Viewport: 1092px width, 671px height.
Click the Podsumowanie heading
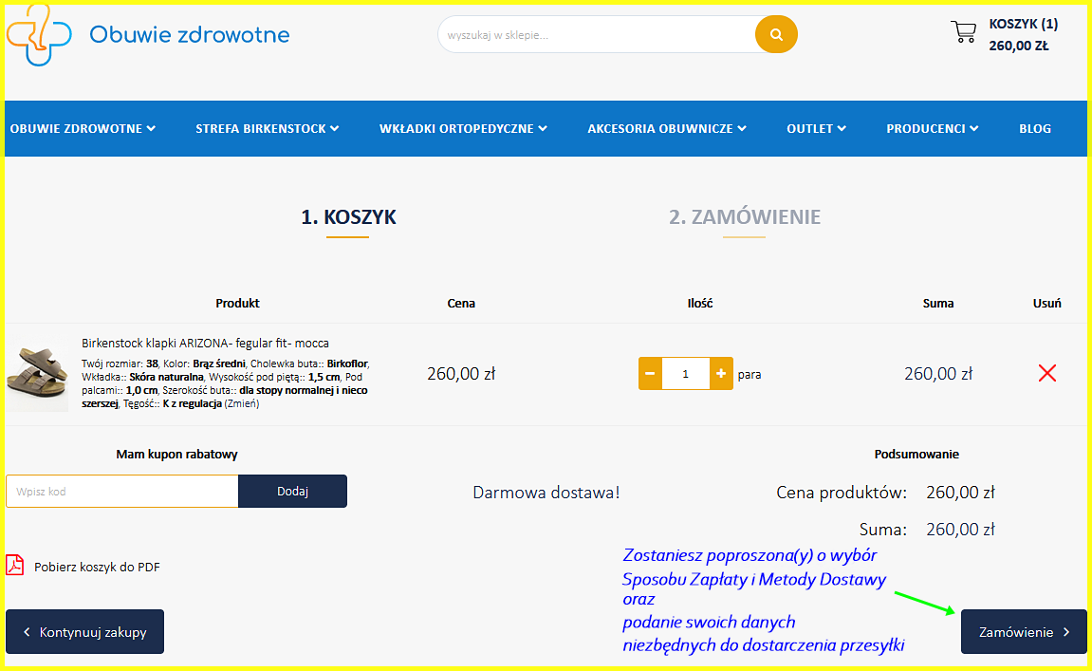tap(916, 455)
